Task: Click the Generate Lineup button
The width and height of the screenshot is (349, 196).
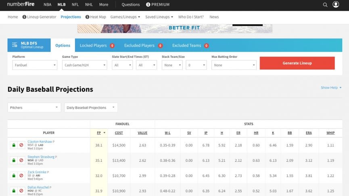Action: tap(297, 63)
